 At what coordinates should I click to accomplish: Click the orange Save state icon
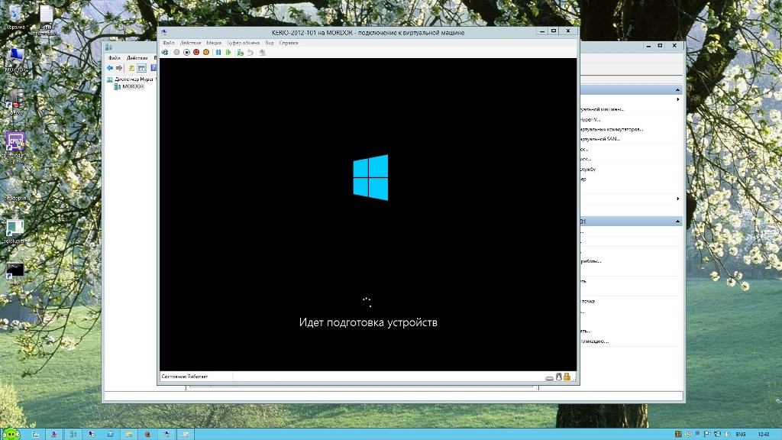[x=206, y=52]
